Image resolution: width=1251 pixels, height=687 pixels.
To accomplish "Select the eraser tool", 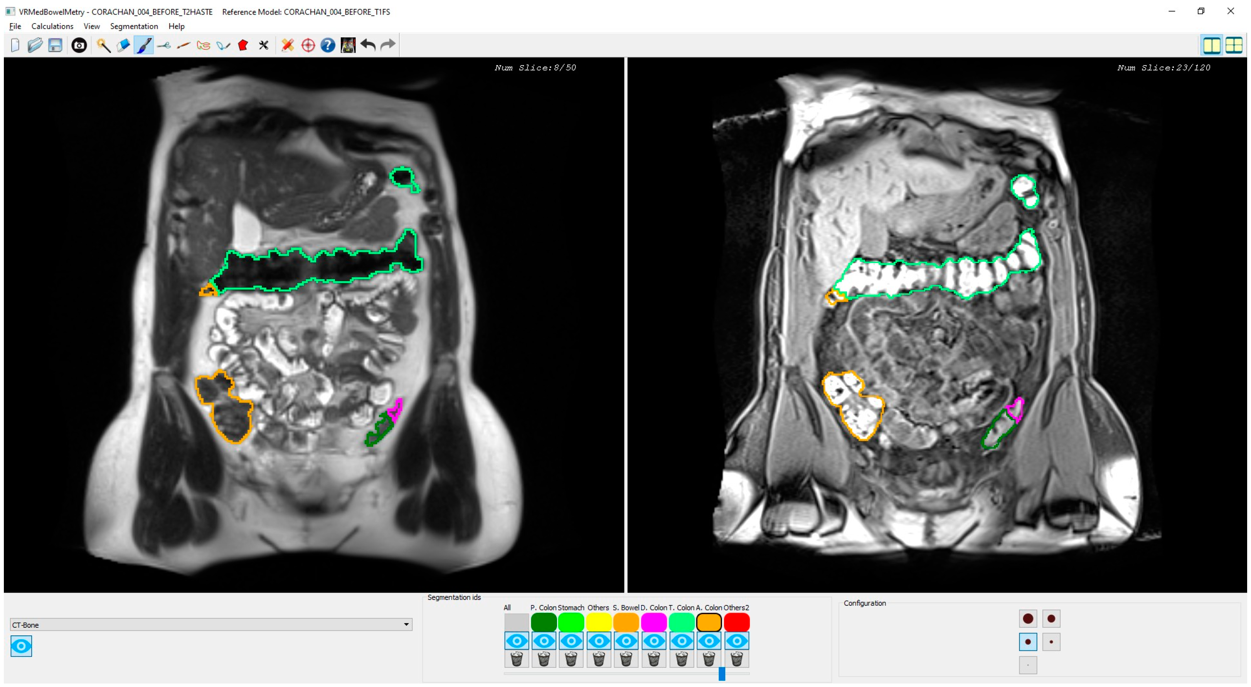I will (x=123, y=45).
